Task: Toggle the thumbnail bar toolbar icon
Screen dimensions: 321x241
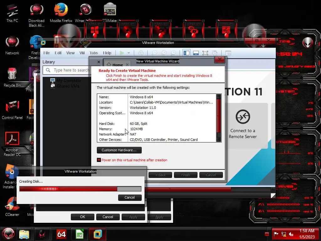Action: (x=196, y=53)
